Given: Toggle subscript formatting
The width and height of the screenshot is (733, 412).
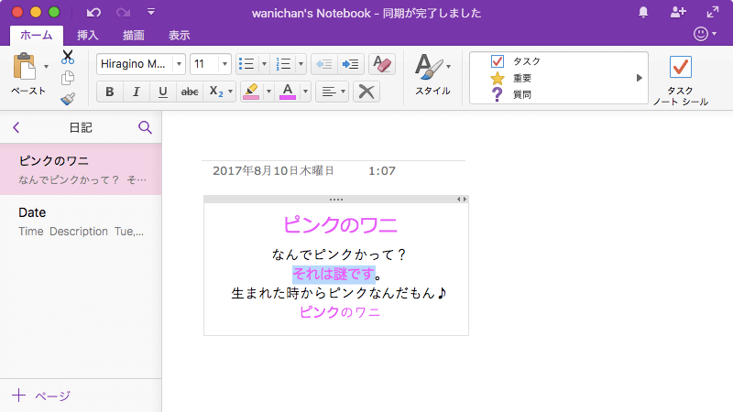Looking at the screenshot, I should tap(216, 92).
